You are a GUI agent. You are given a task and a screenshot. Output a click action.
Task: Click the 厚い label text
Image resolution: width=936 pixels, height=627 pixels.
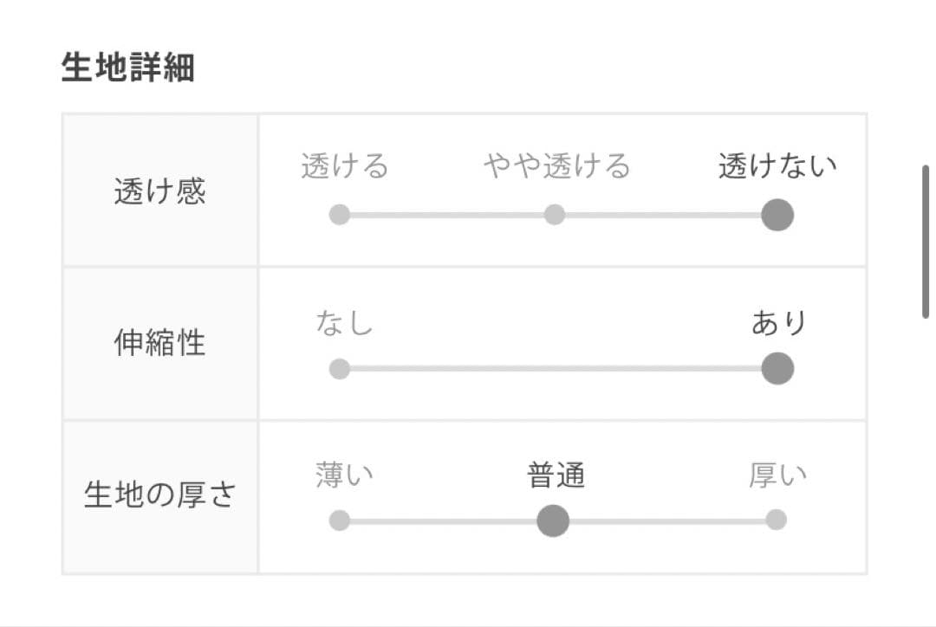777,475
